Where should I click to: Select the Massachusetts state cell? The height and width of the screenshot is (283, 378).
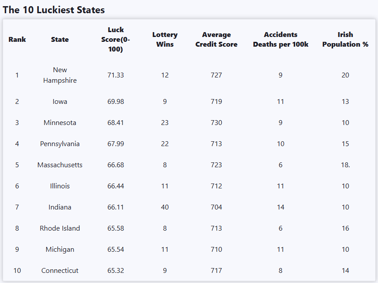[x=60, y=165]
